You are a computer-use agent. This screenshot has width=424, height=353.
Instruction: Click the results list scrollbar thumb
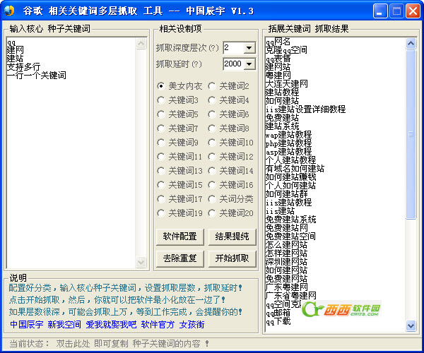pos(411,134)
